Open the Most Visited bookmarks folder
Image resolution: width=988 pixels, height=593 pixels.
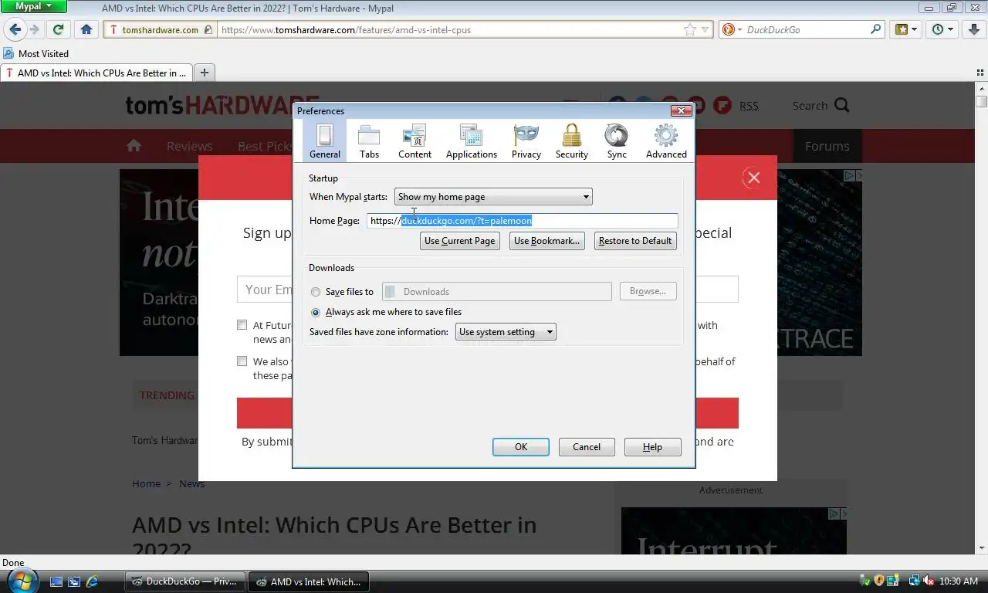[x=36, y=53]
